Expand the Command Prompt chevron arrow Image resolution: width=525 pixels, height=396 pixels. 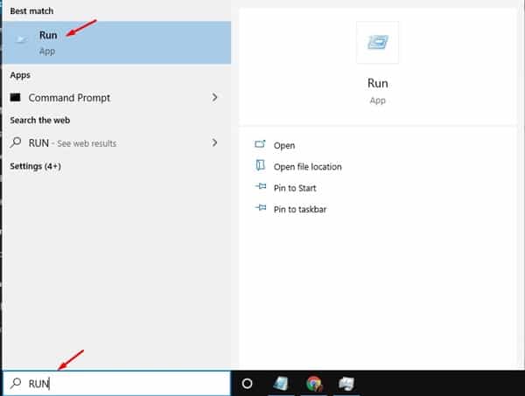click(x=214, y=97)
